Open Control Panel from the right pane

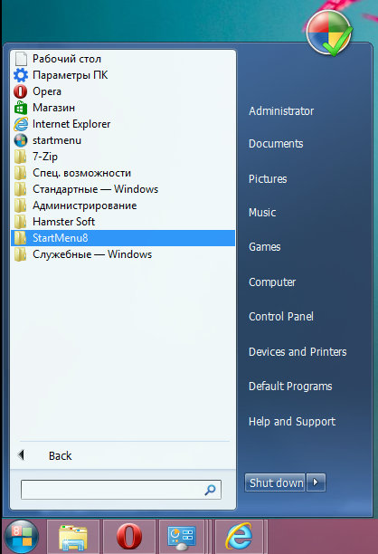[x=281, y=316]
